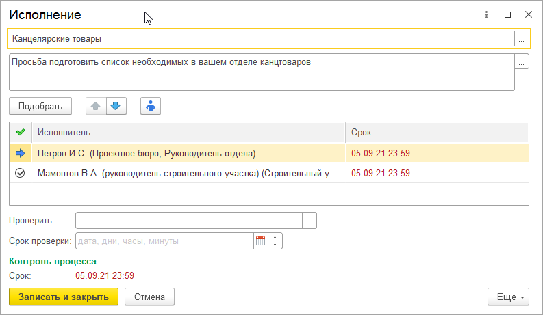
Task: Sort by the Срок column header
Action: tap(437, 132)
